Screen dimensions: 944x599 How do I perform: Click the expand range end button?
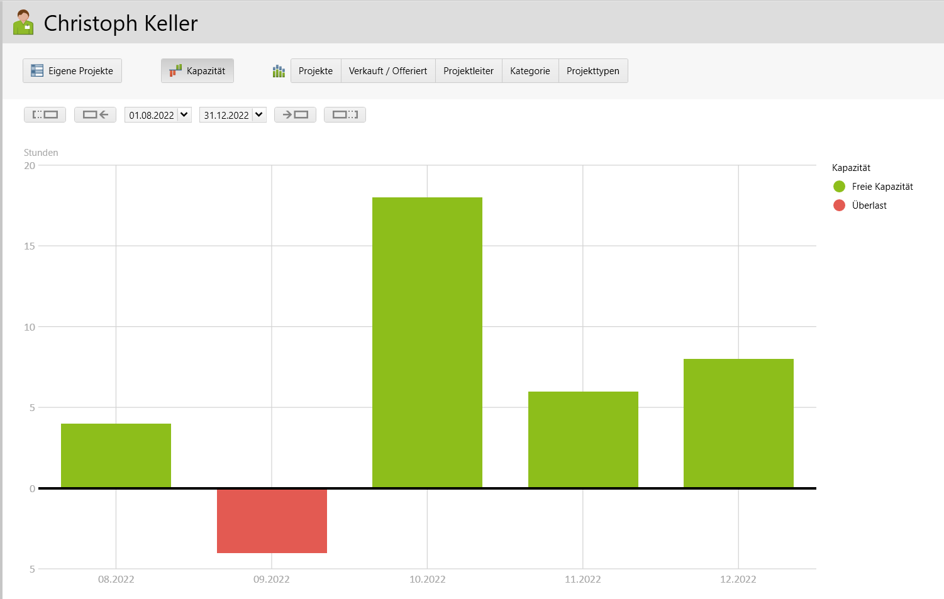(345, 115)
